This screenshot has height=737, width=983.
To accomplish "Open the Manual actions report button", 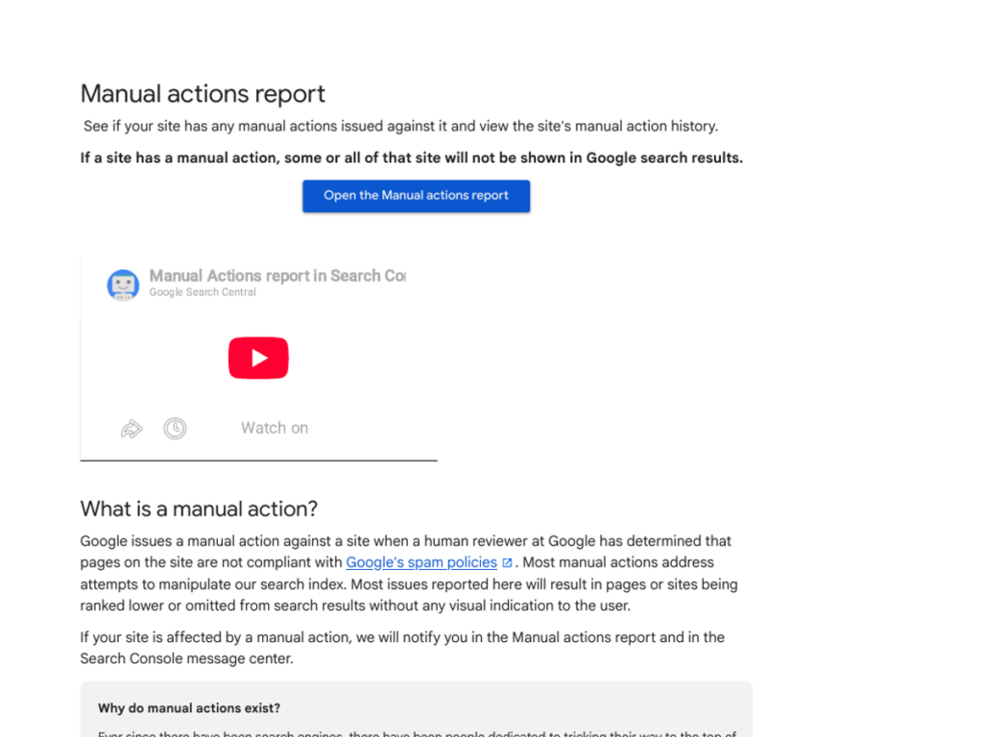I will click(416, 196).
